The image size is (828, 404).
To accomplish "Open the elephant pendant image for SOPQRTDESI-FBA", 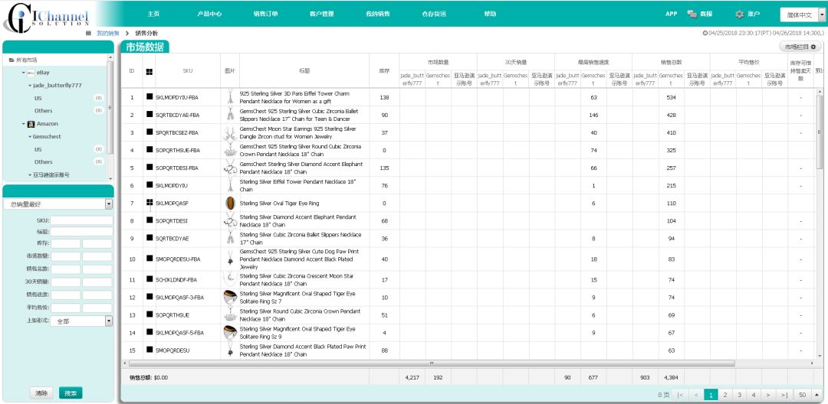I will [x=230, y=168].
